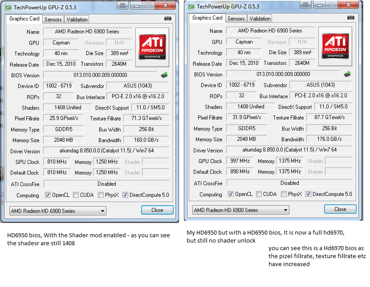Open Validation tab in left window
Viewport: 370px width, 287px height.
[x=77, y=19]
